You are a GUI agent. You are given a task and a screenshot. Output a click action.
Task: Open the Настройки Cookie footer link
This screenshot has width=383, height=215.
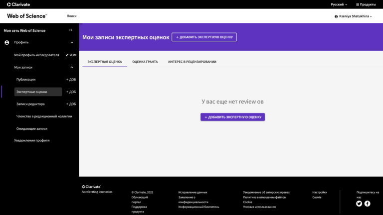[320, 195]
